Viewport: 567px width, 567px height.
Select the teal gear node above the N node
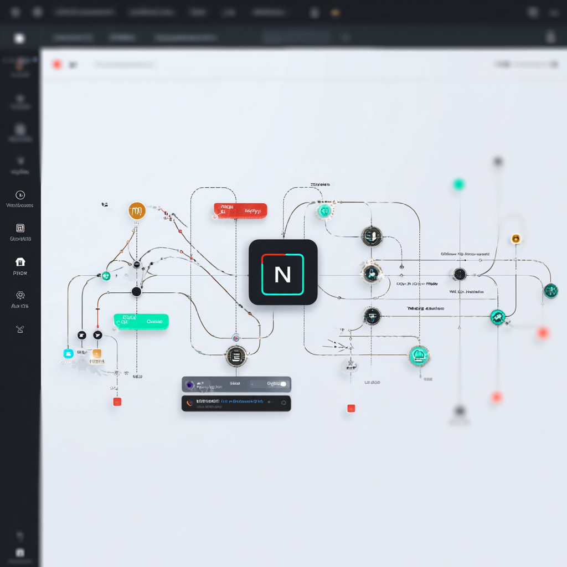(x=324, y=210)
